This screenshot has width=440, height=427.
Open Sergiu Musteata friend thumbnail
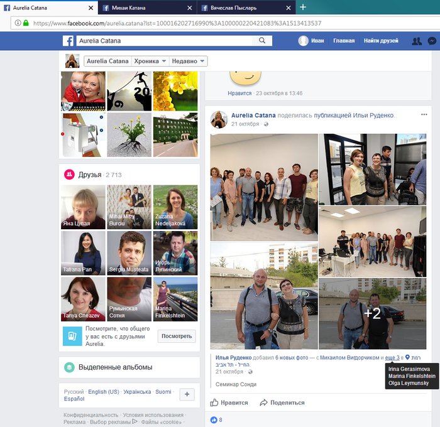(129, 253)
